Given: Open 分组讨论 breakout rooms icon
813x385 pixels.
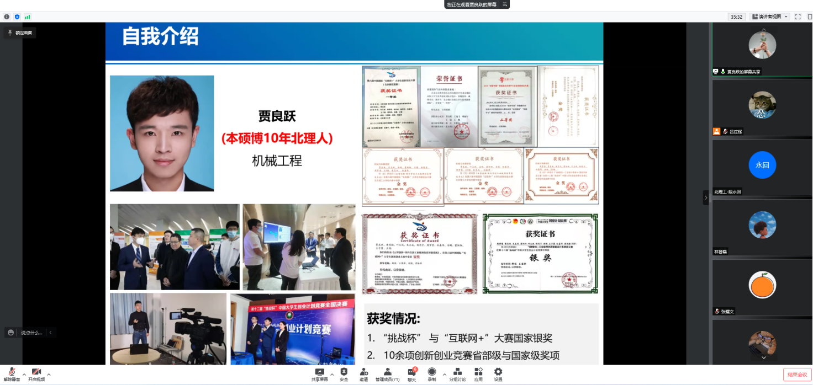Looking at the screenshot, I should (457, 372).
